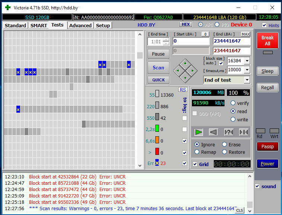Click the Start LBA input field
The width and height of the screenshot is (282, 215).
(x=191, y=41)
